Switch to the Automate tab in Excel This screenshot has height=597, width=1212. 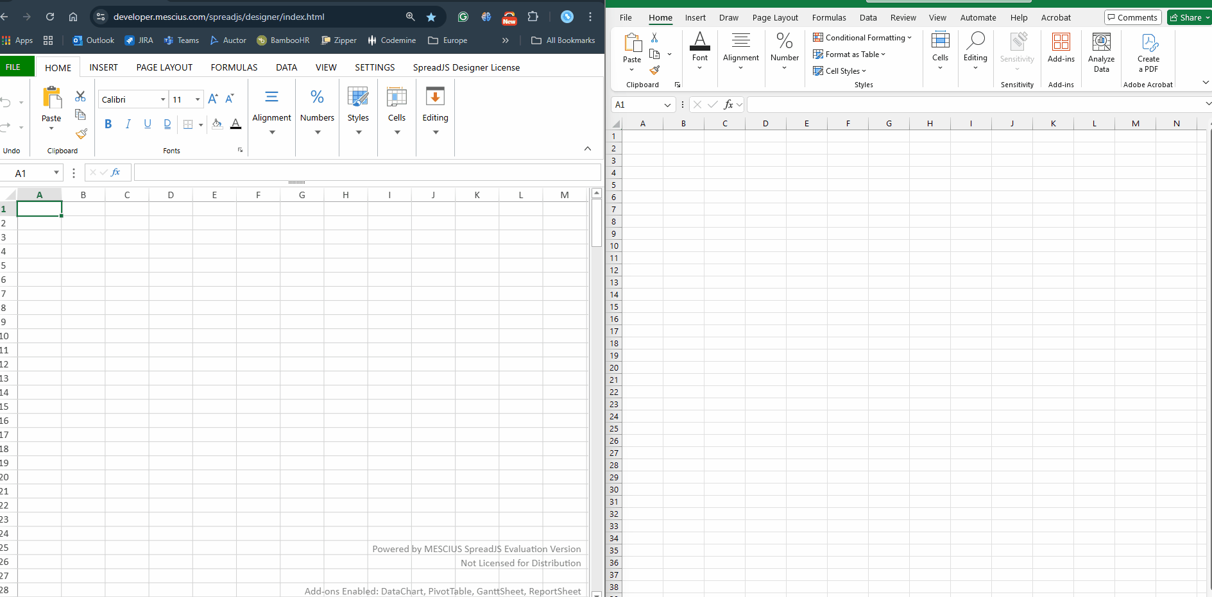[978, 17]
